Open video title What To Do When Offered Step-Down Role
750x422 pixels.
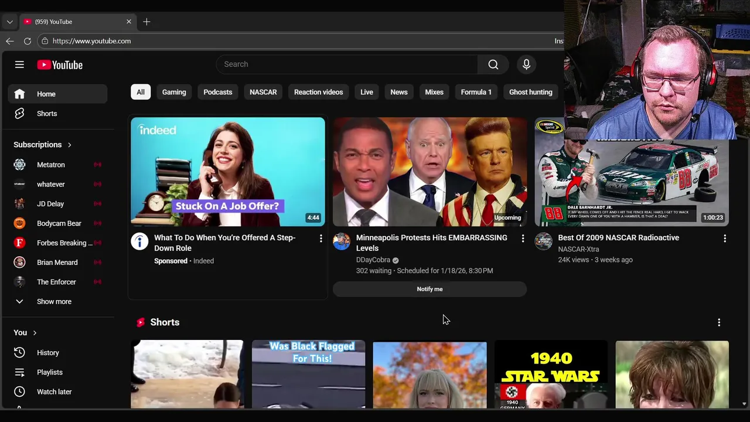225,243
